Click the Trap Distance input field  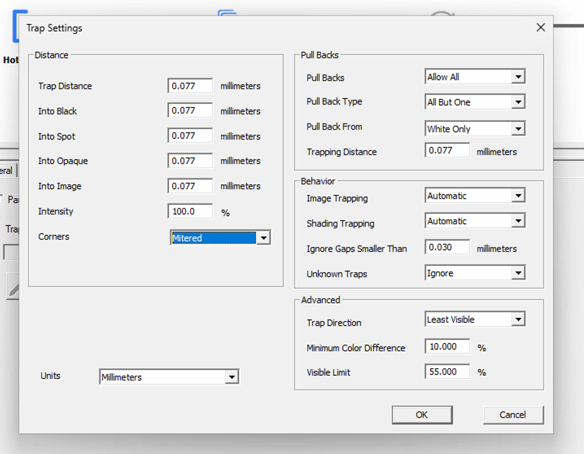tap(190, 85)
